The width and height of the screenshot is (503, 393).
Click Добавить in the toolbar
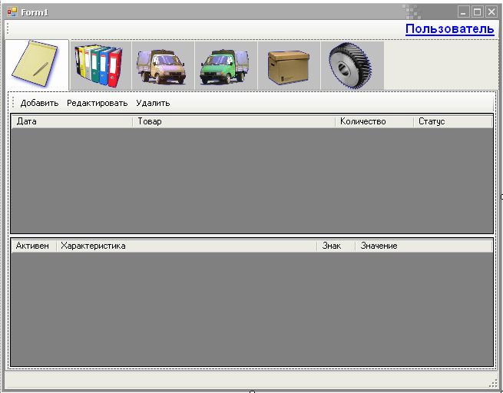(x=39, y=103)
